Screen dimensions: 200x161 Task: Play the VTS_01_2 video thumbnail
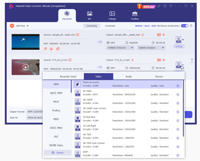(x=25, y=67)
